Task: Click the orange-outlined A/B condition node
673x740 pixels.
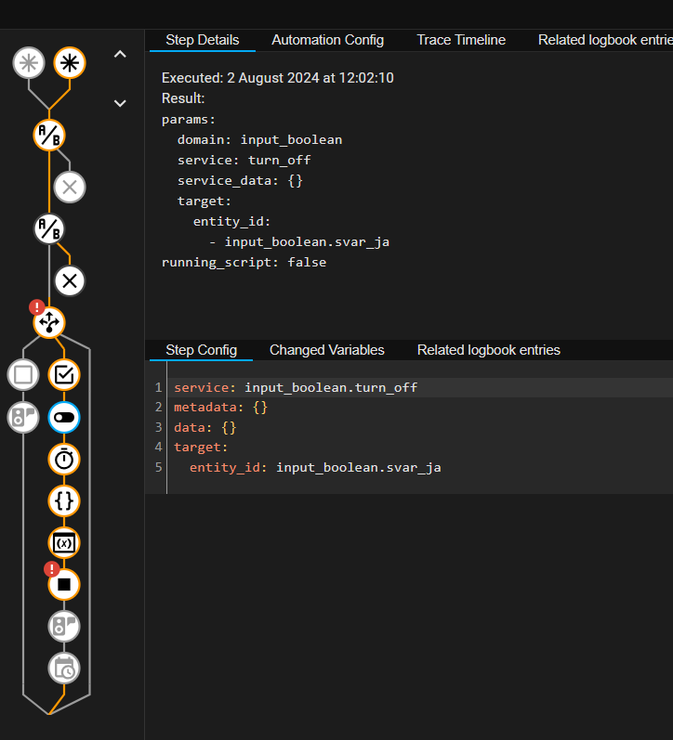Action: 48,135
